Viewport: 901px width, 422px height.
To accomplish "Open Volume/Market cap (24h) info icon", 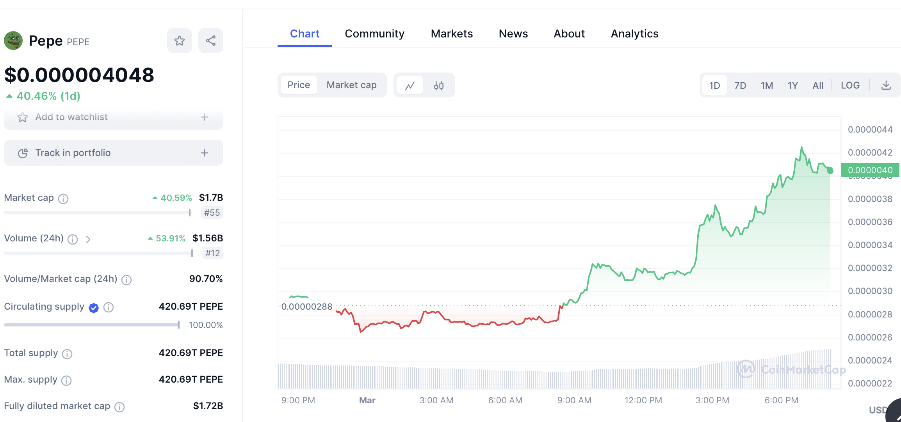I will pos(126,280).
